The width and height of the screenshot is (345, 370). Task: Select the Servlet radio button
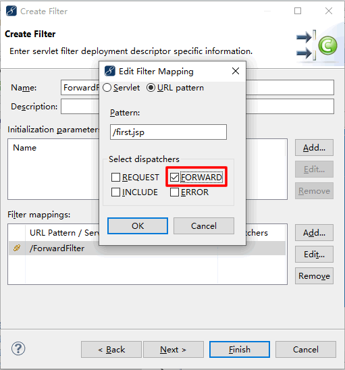107,88
